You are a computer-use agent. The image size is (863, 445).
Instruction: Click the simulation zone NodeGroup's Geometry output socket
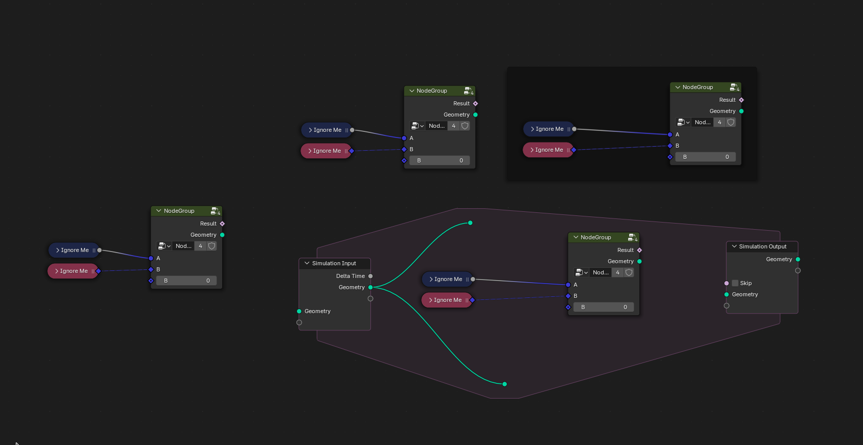pos(639,261)
